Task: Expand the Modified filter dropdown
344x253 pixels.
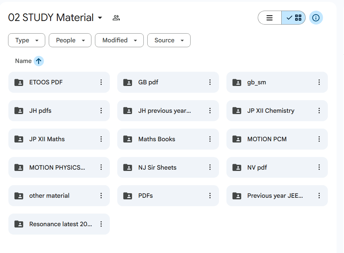Action: [119, 40]
